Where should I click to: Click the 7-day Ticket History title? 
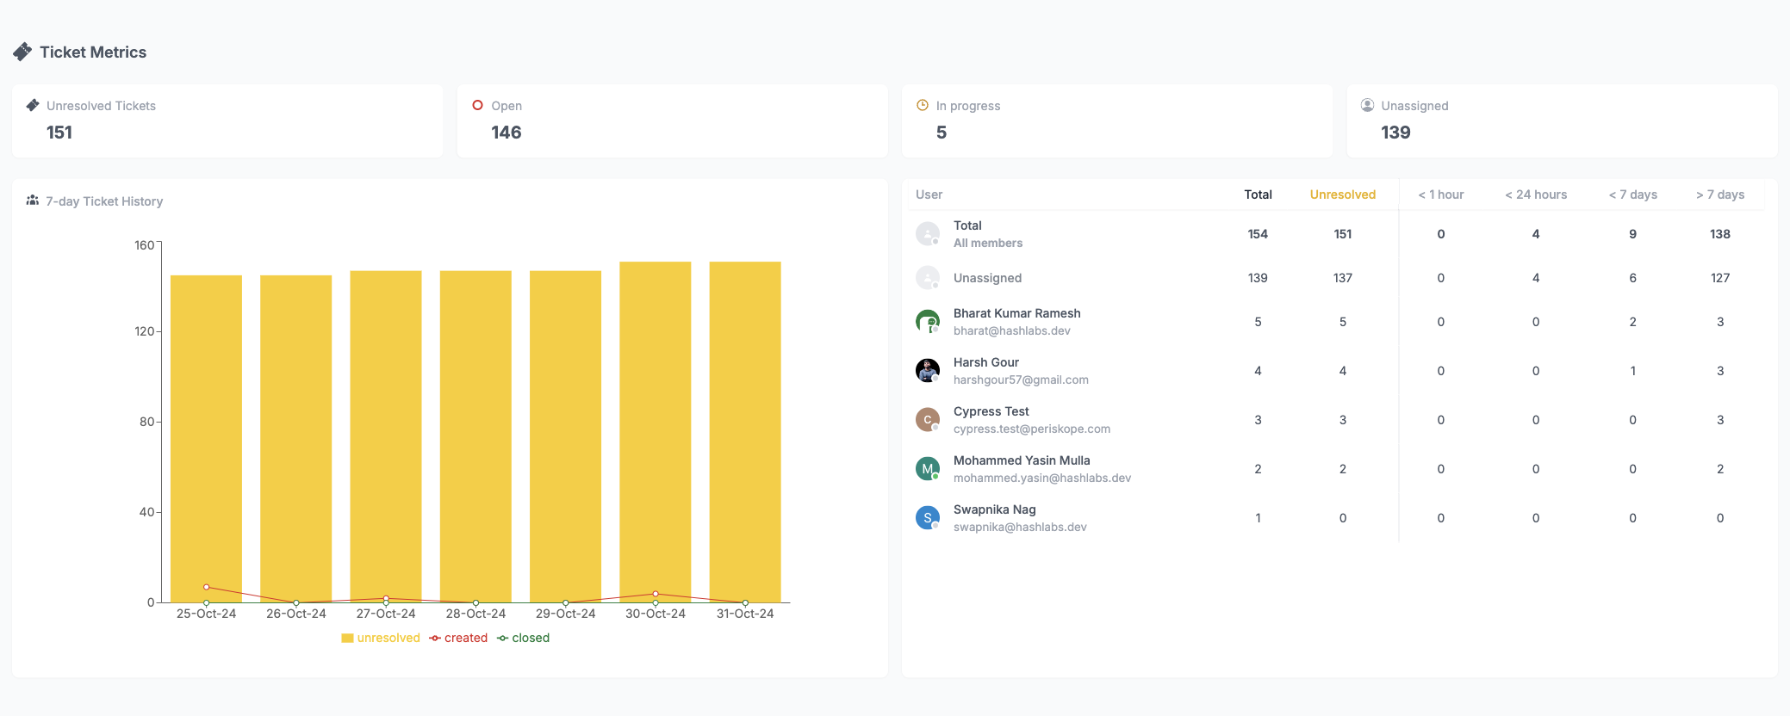(x=104, y=201)
